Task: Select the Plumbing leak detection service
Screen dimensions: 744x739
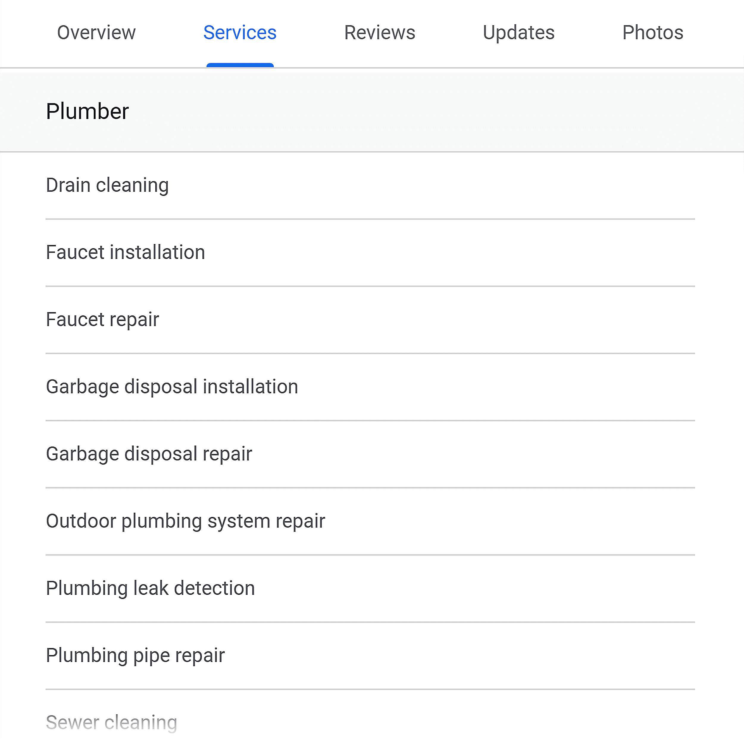Action: [x=150, y=588]
